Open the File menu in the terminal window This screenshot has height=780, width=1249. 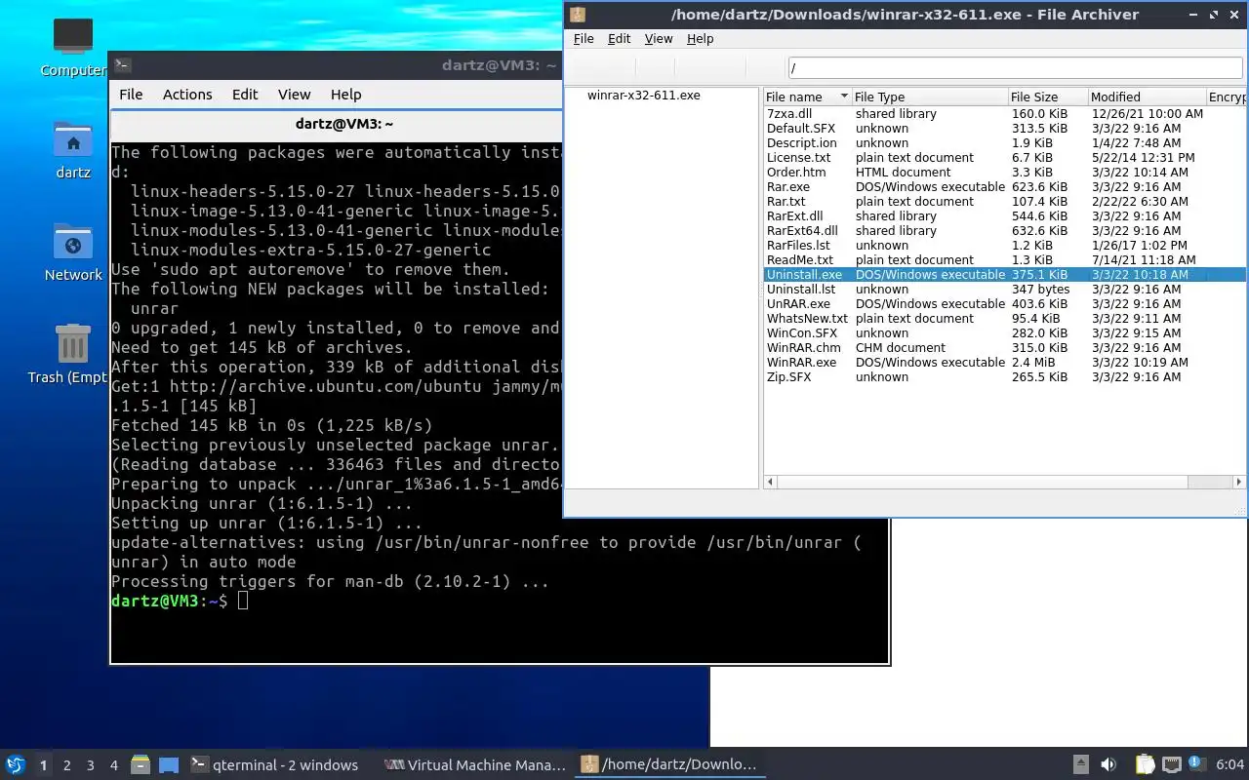tap(131, 95)
